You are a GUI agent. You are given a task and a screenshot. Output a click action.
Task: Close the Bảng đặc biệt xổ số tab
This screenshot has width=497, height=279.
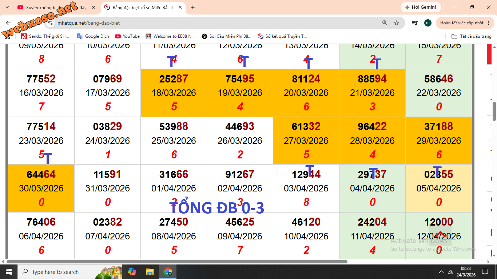[180, 7]
